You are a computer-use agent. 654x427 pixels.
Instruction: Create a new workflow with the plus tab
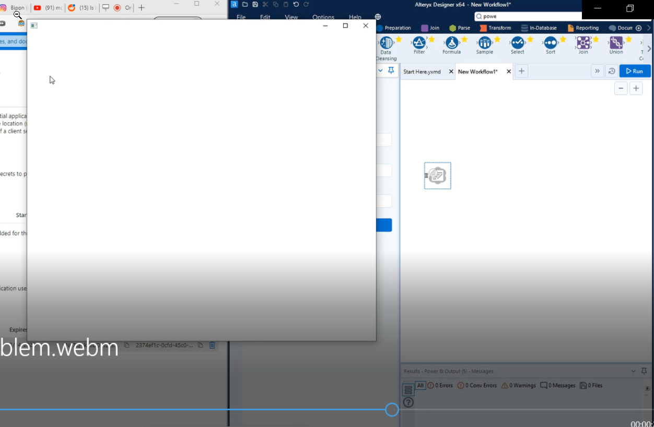point(521,71)
